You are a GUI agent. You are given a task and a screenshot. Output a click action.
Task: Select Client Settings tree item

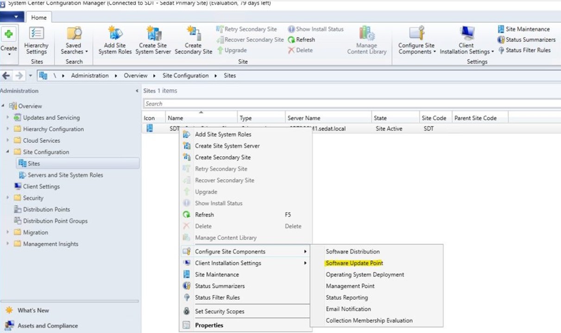click(41, 186)
